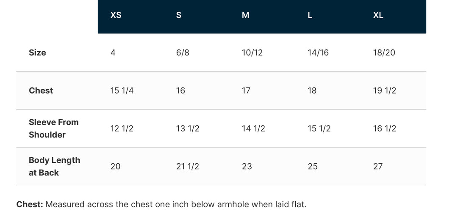The image size is (466, 214).
Task: Click the Sleeve From Shoulder row label
Action: (x=54, y=128)
